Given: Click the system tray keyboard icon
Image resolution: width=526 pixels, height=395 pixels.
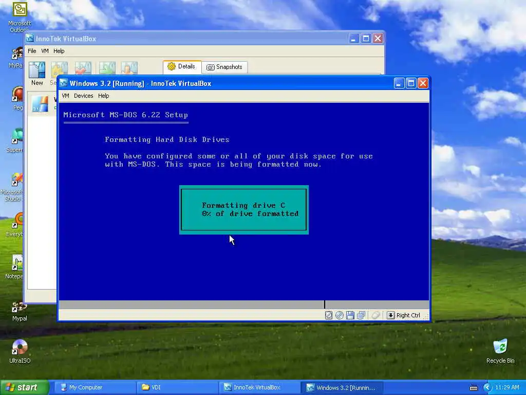Looking at the screenshot, I should 473,388.
